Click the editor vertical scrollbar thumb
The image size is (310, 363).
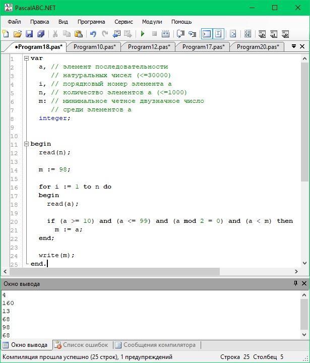point(304,122)
